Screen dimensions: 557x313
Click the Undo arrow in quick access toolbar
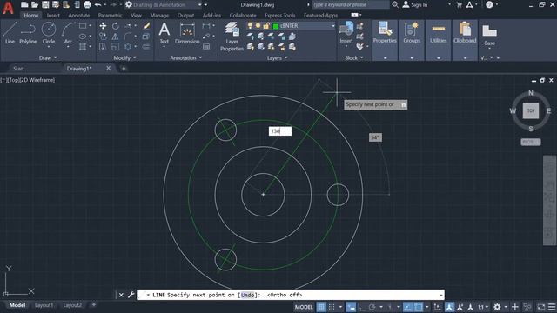(x=97, y=5)
